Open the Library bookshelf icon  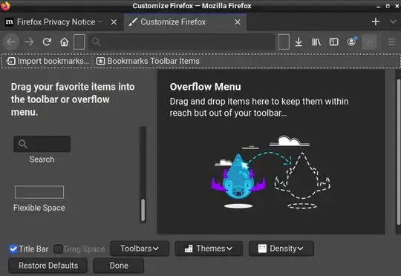[x=316, y=42]
